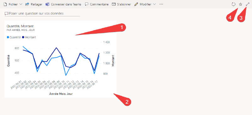Click the S'abonner envelope icon
Image resolution: width=252 pixels, height=115 pixels.
pos(114,4)
